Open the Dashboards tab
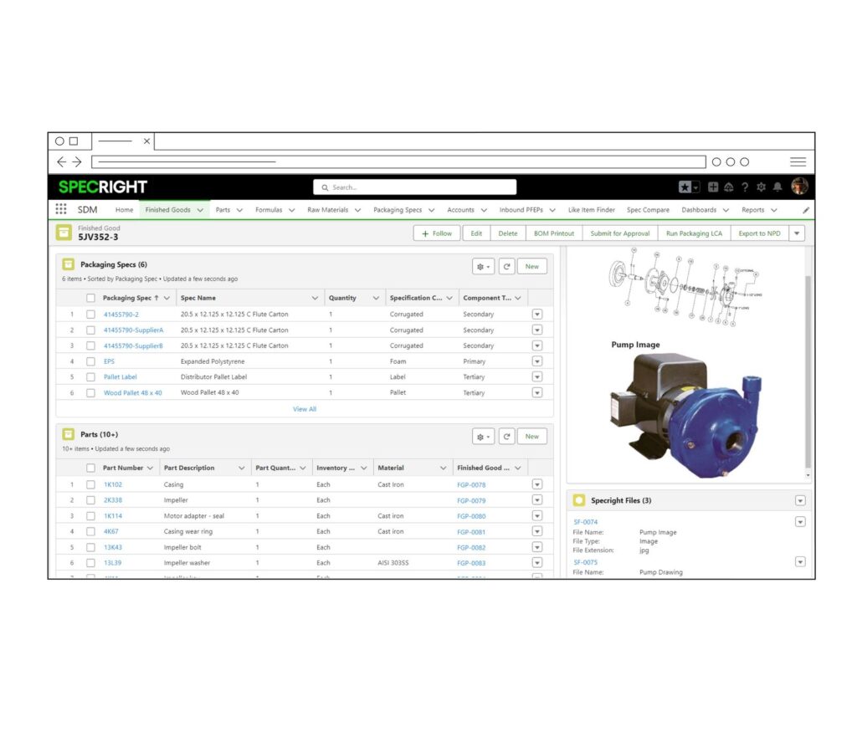Image resolution: width=857 pixels, height=737 pixels. coord(699,210)
